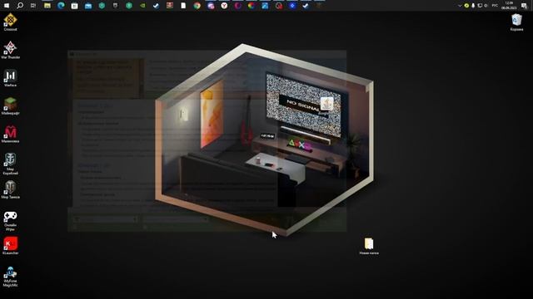Image resolution: width=533 pixels, height=299 pixels.
Task: Open the Windows Start menu
Action: [7, 6]
